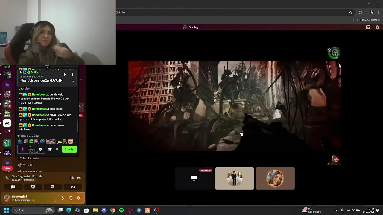Image resolution: width=383 pixels, height=215 pixels.
Task: Open Discord from the taskbar
Action: click(x=104, y=210)
